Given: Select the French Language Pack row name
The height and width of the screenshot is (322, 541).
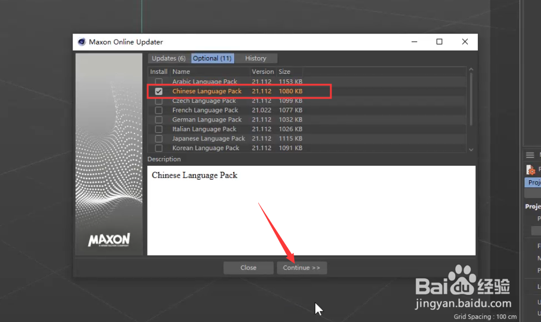Looking at the screenshot, I should coord(205,110).
